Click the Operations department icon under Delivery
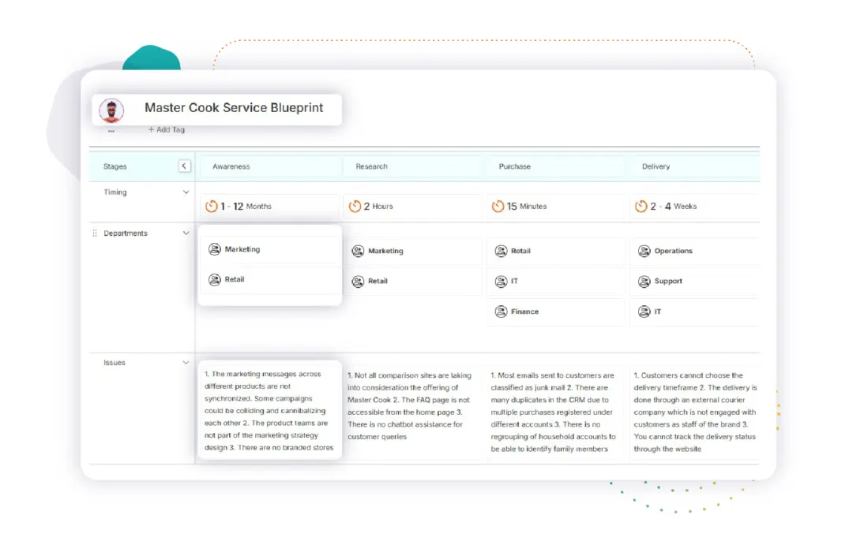 click(644, 251)
